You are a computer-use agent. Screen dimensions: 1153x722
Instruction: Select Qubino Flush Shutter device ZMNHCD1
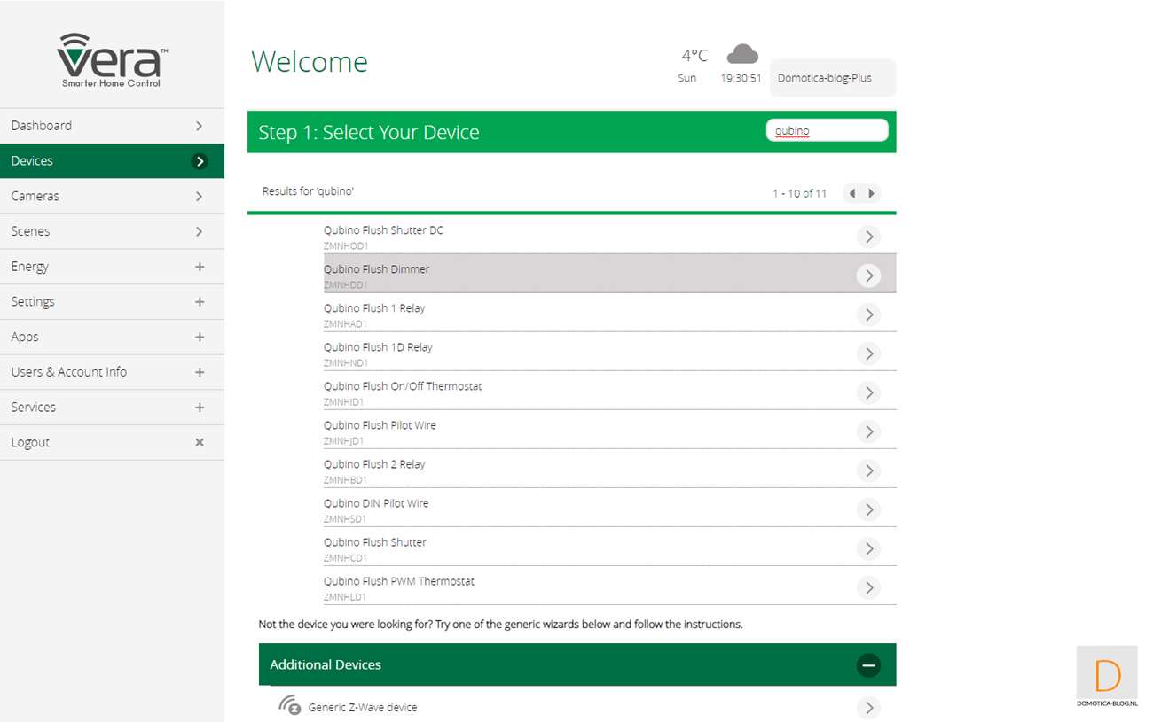(609, 547)
